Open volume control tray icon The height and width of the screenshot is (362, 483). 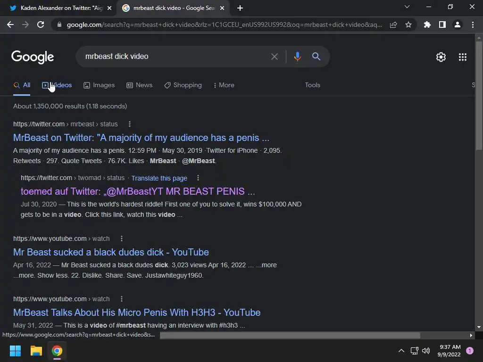pyautogui.click(x=426, y=351)
